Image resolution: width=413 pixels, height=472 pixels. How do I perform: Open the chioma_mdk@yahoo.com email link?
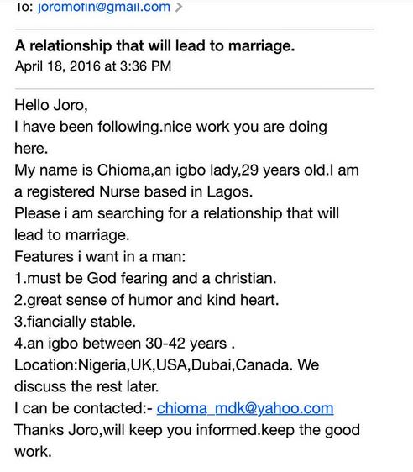pos(245,408)
